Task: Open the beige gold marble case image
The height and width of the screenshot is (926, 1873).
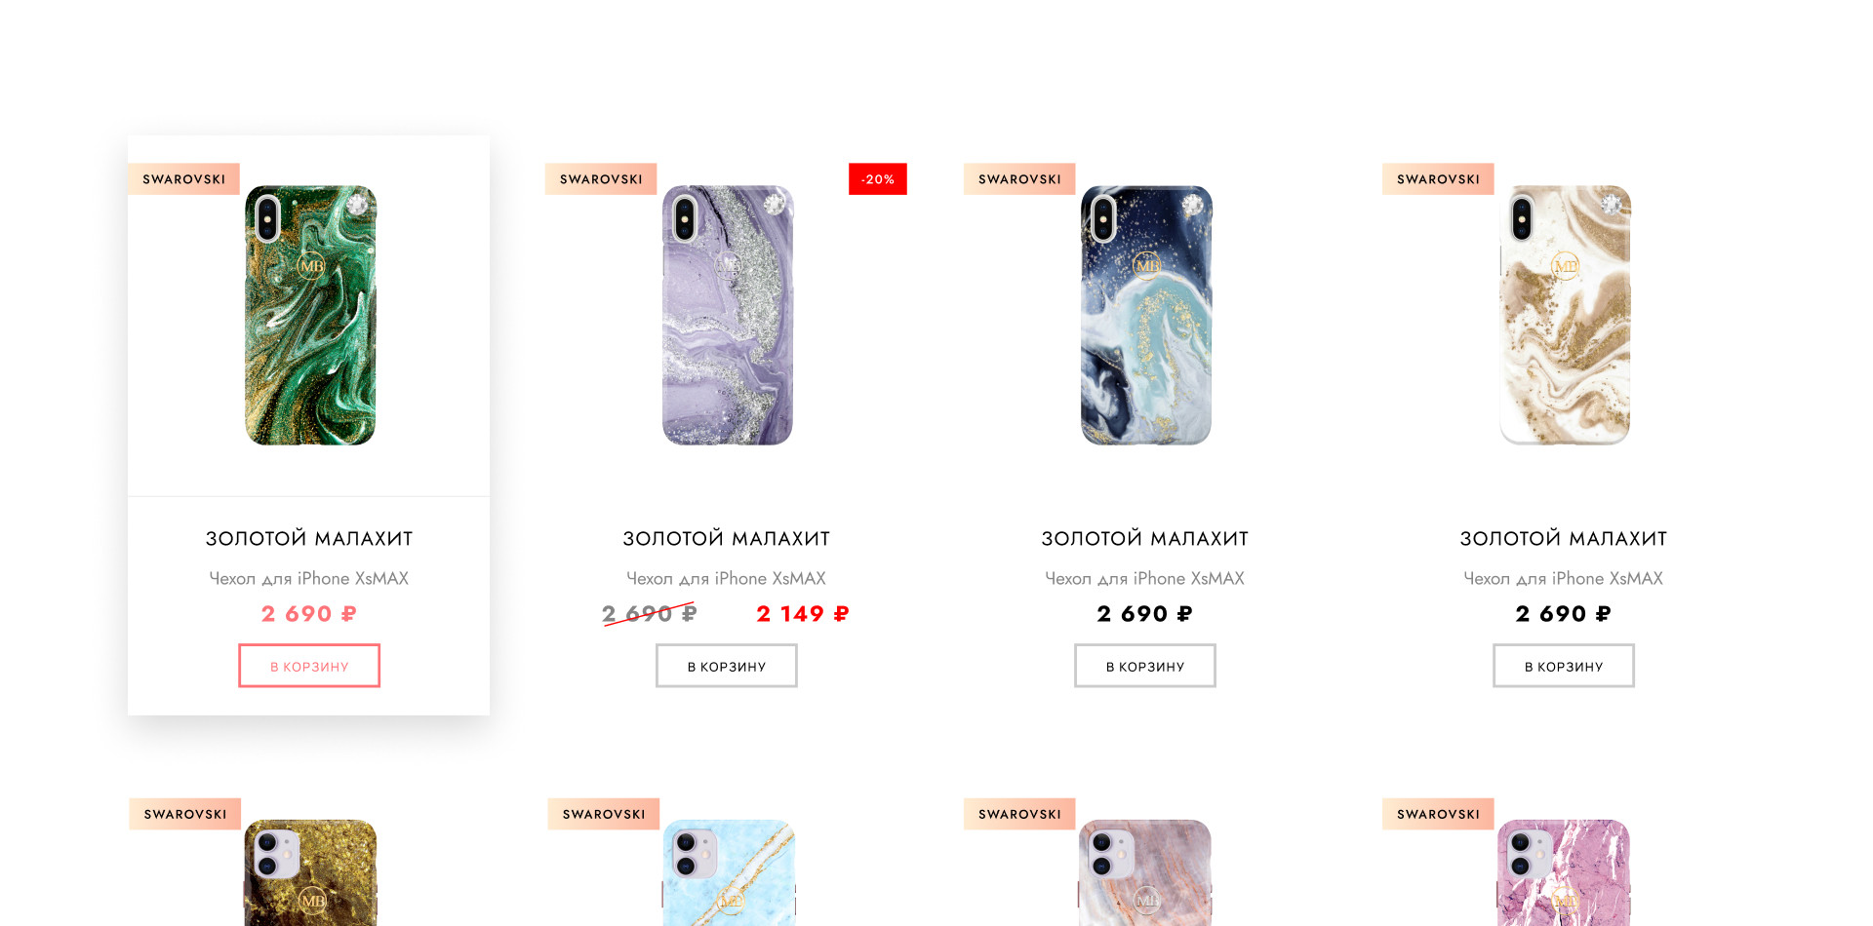Action: click(1565, 315)
